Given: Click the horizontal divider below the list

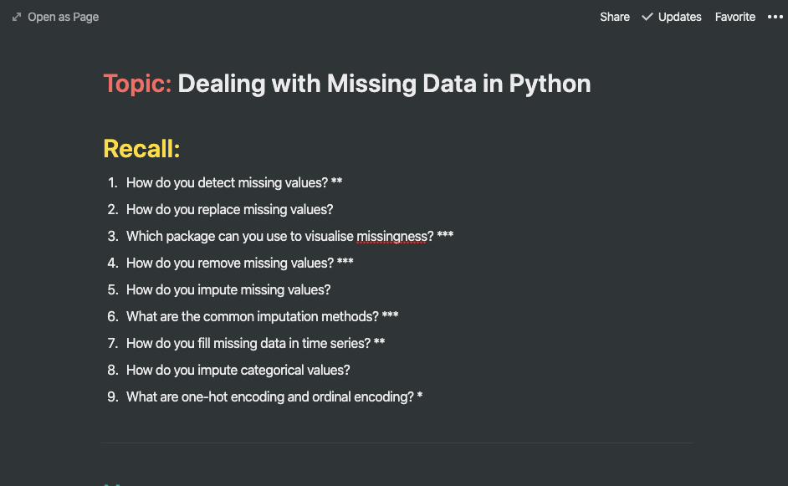Looking at the screenshot, I should (x=397, y=443).
